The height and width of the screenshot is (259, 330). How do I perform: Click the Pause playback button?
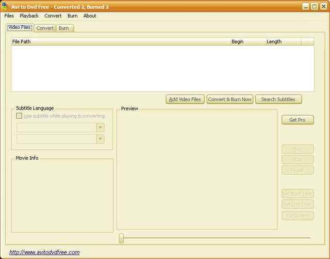298,170
